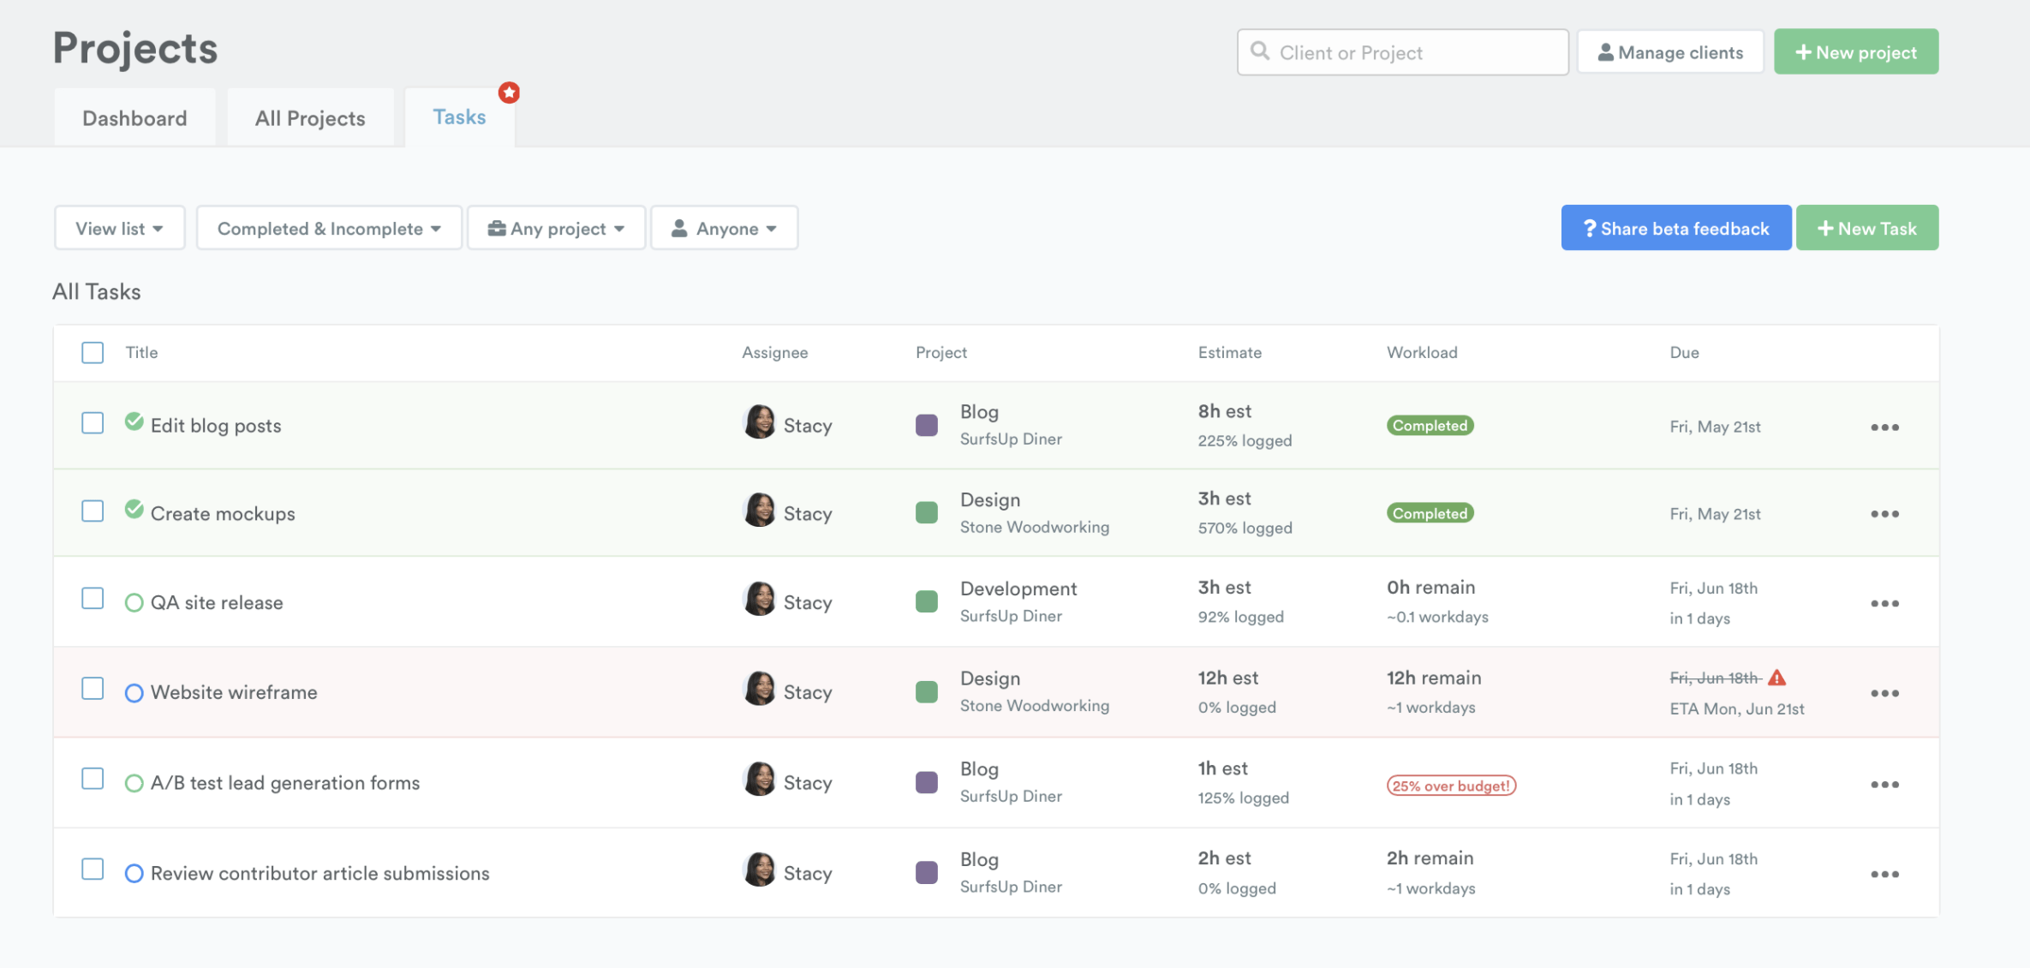The height and width of the screenshot is (968, 2030).
Task: Switch to the All Projects tab
Action: point(310,118)
